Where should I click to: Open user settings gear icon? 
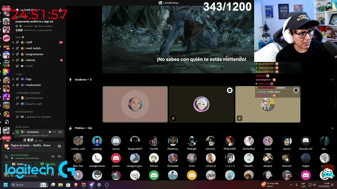[x=59, y=174]
